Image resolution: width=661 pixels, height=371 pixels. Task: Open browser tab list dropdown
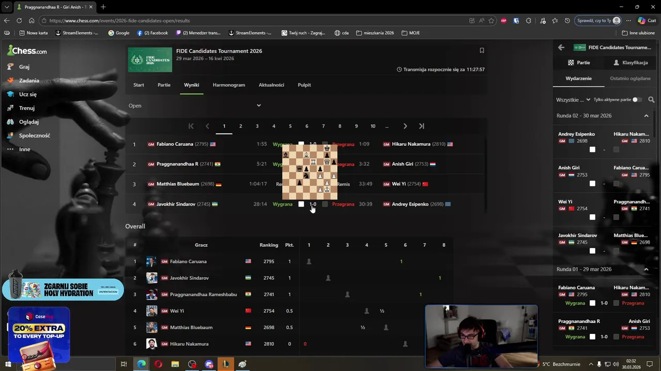click(7, 7)
